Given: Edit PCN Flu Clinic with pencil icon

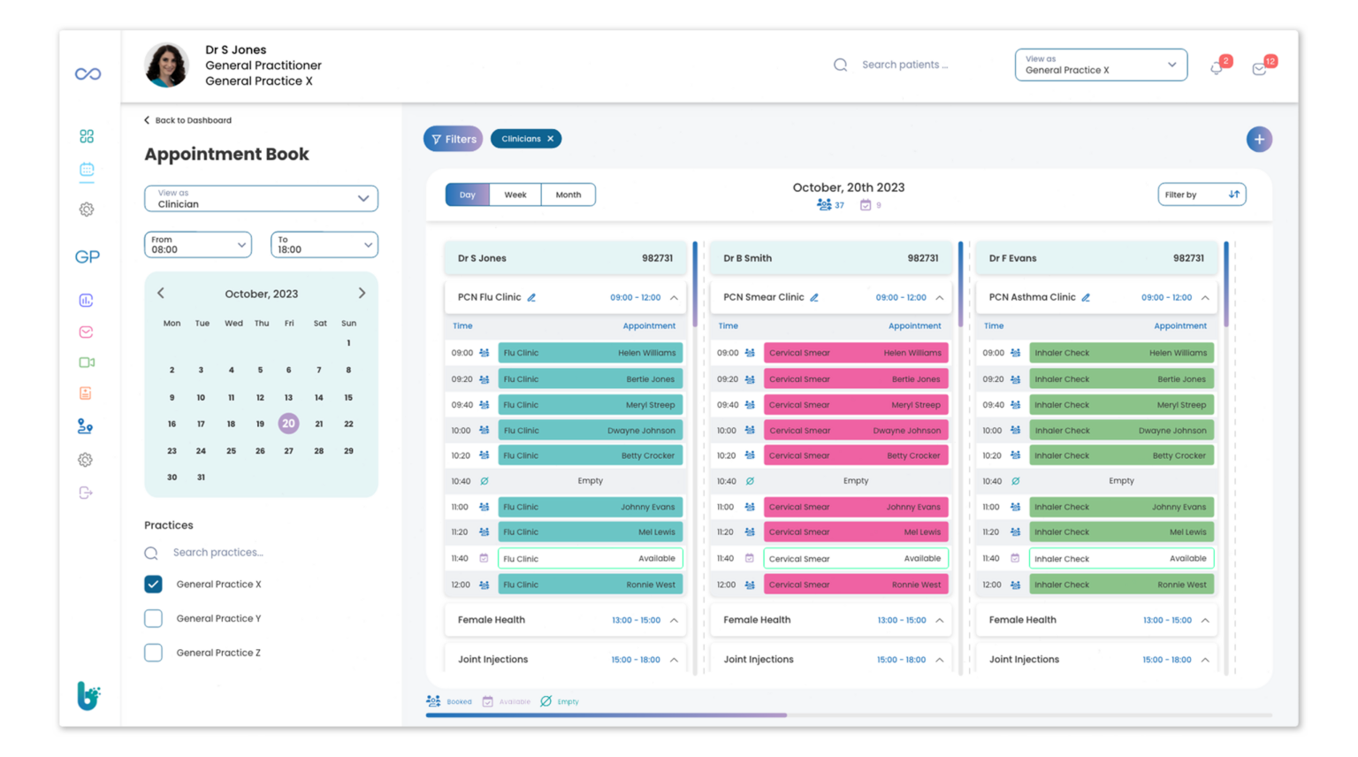Looking at the screenshot, I should (531, 298).
